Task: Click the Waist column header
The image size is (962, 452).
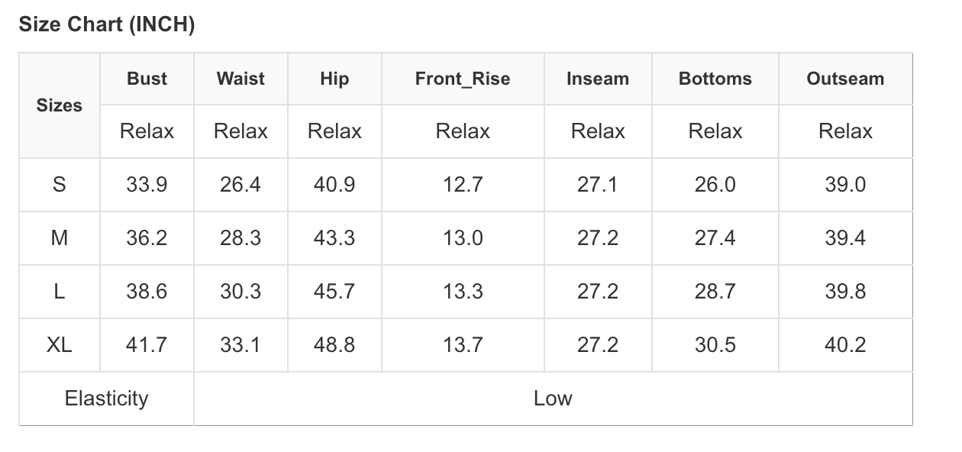Action: click(240, 79)
